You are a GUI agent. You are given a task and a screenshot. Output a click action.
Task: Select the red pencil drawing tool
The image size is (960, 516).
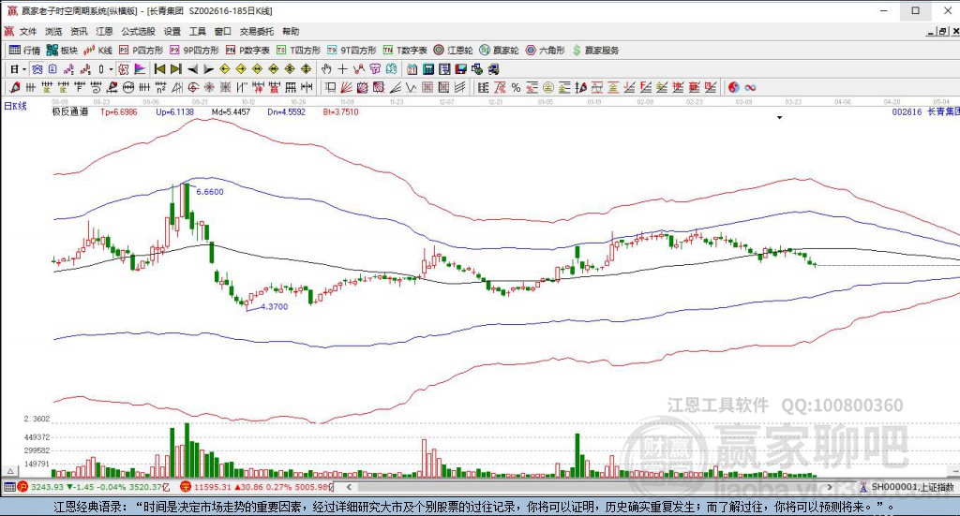coord(14,87)
